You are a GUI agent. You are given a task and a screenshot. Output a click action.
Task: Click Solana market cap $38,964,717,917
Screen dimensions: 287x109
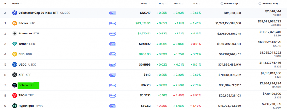click(x=230, y=85)
